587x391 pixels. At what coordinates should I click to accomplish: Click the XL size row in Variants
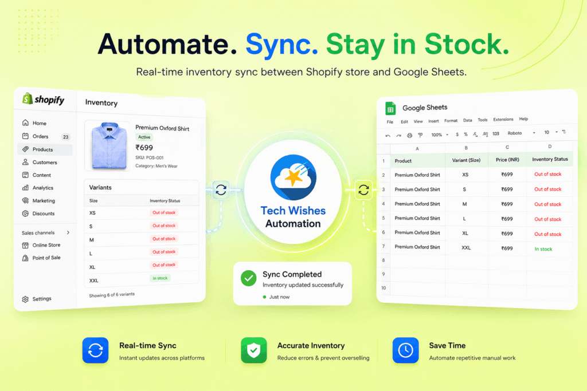pos(142,266)
